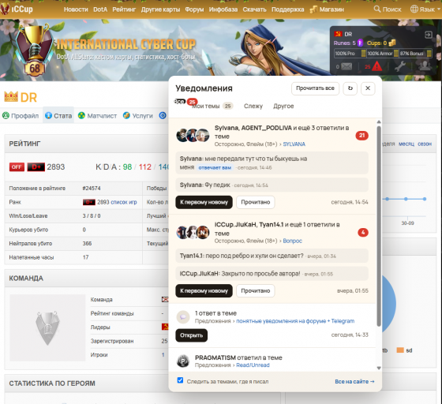
Task: Click the notifications list scrollbar thumb
Action: pos(379,226)
